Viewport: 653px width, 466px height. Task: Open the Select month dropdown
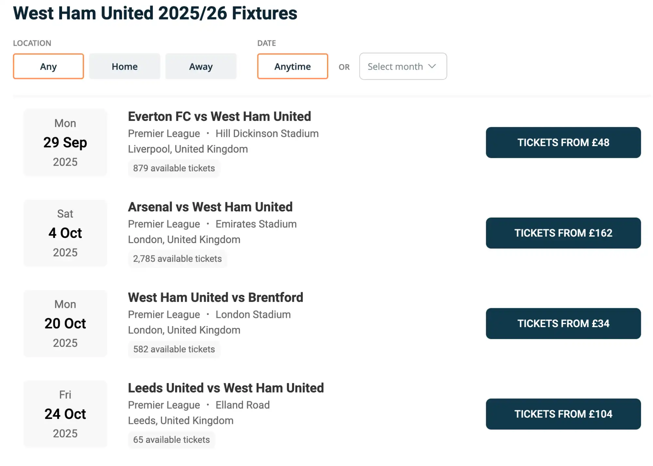click(x=403, y=66)
